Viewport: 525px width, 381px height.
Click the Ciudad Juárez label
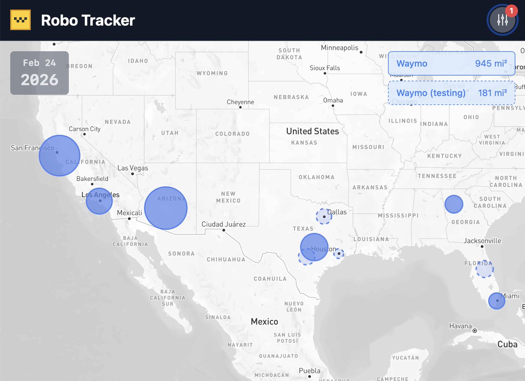(x=224, y=224)
